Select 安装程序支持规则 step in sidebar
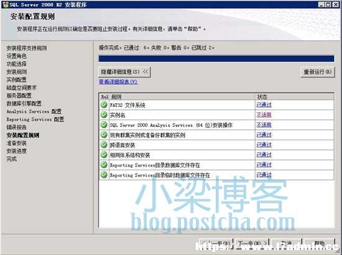The height and width of the screenshot is (255, 342). coord(26,48)
